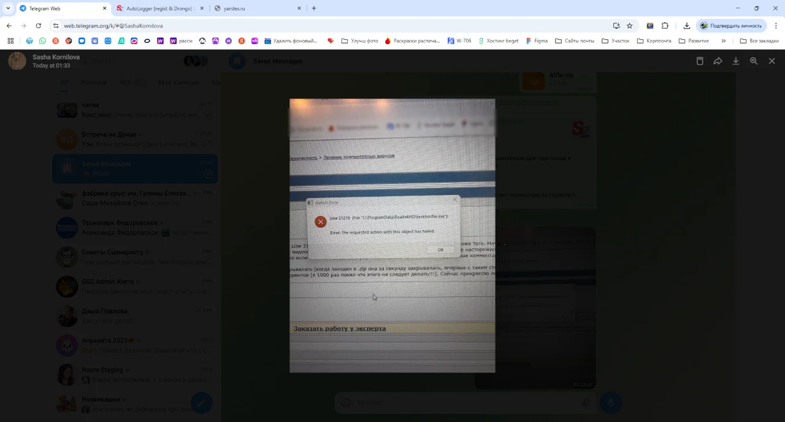This screenshot has width=785, height=422.
Task: Zoom in on the viewed image
Action: [x=754, y=61]
